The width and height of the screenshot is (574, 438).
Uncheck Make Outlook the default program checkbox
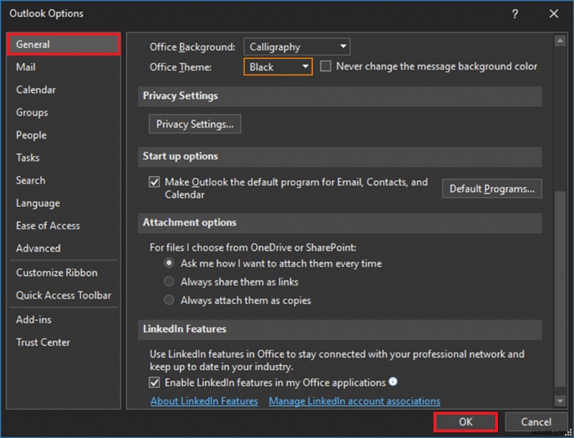coord(154,181)
